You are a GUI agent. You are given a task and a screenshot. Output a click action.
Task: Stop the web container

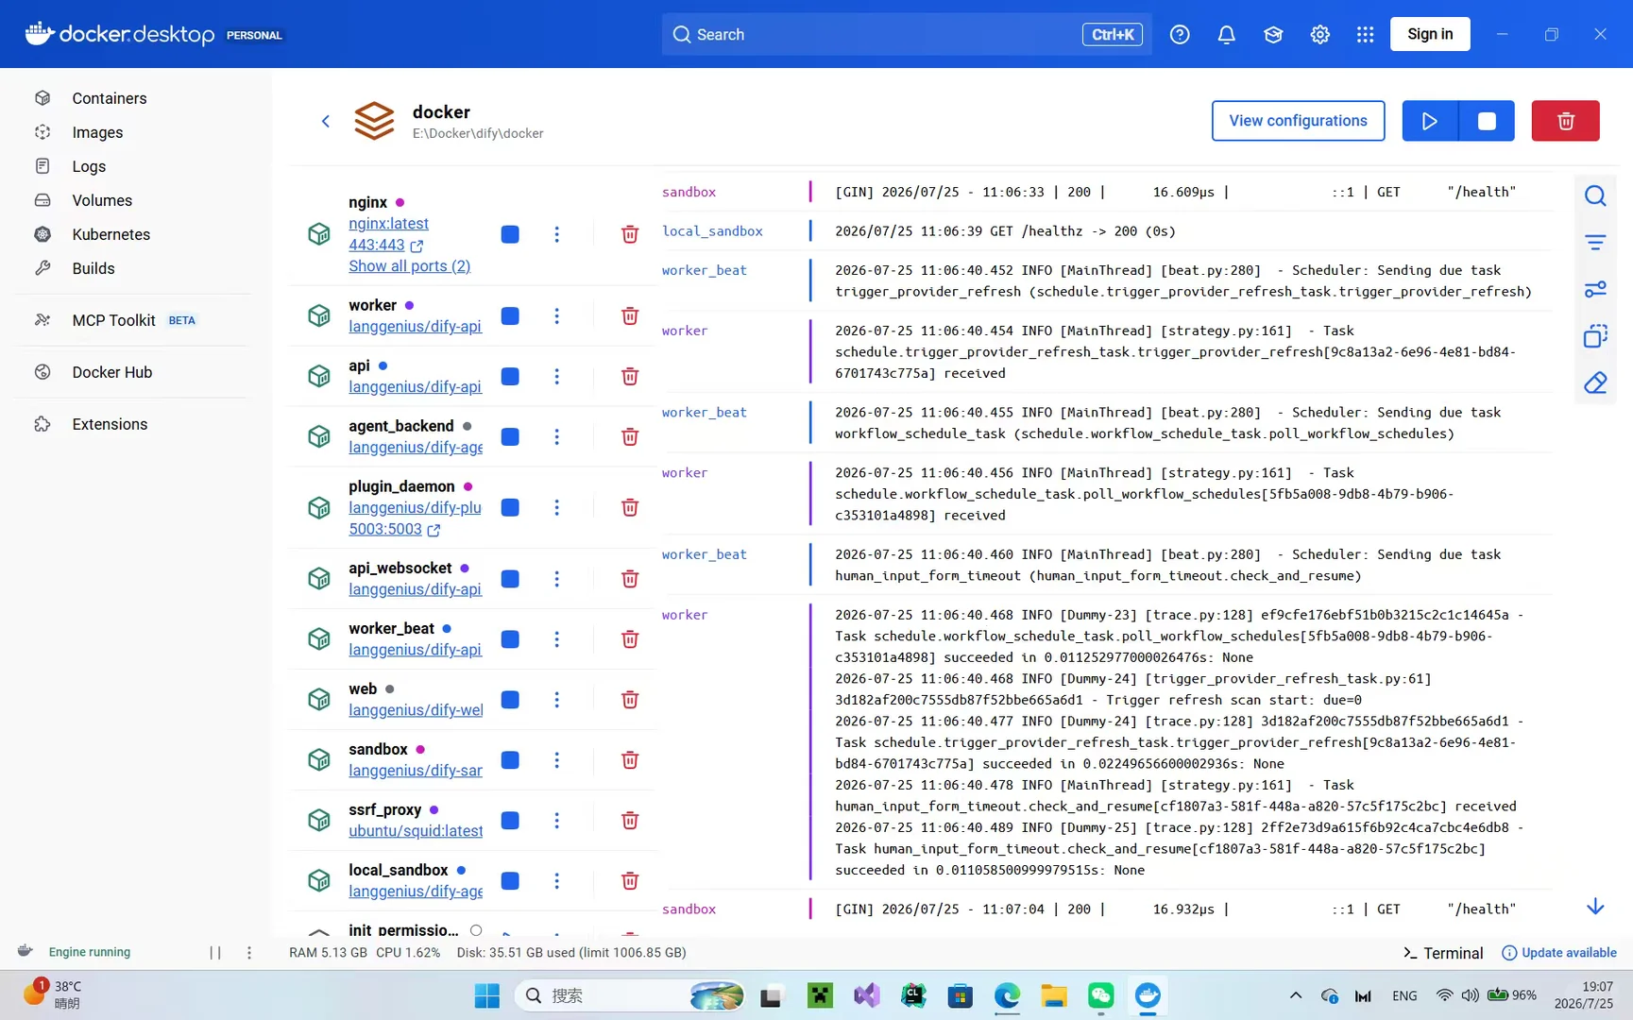[510, 700]
